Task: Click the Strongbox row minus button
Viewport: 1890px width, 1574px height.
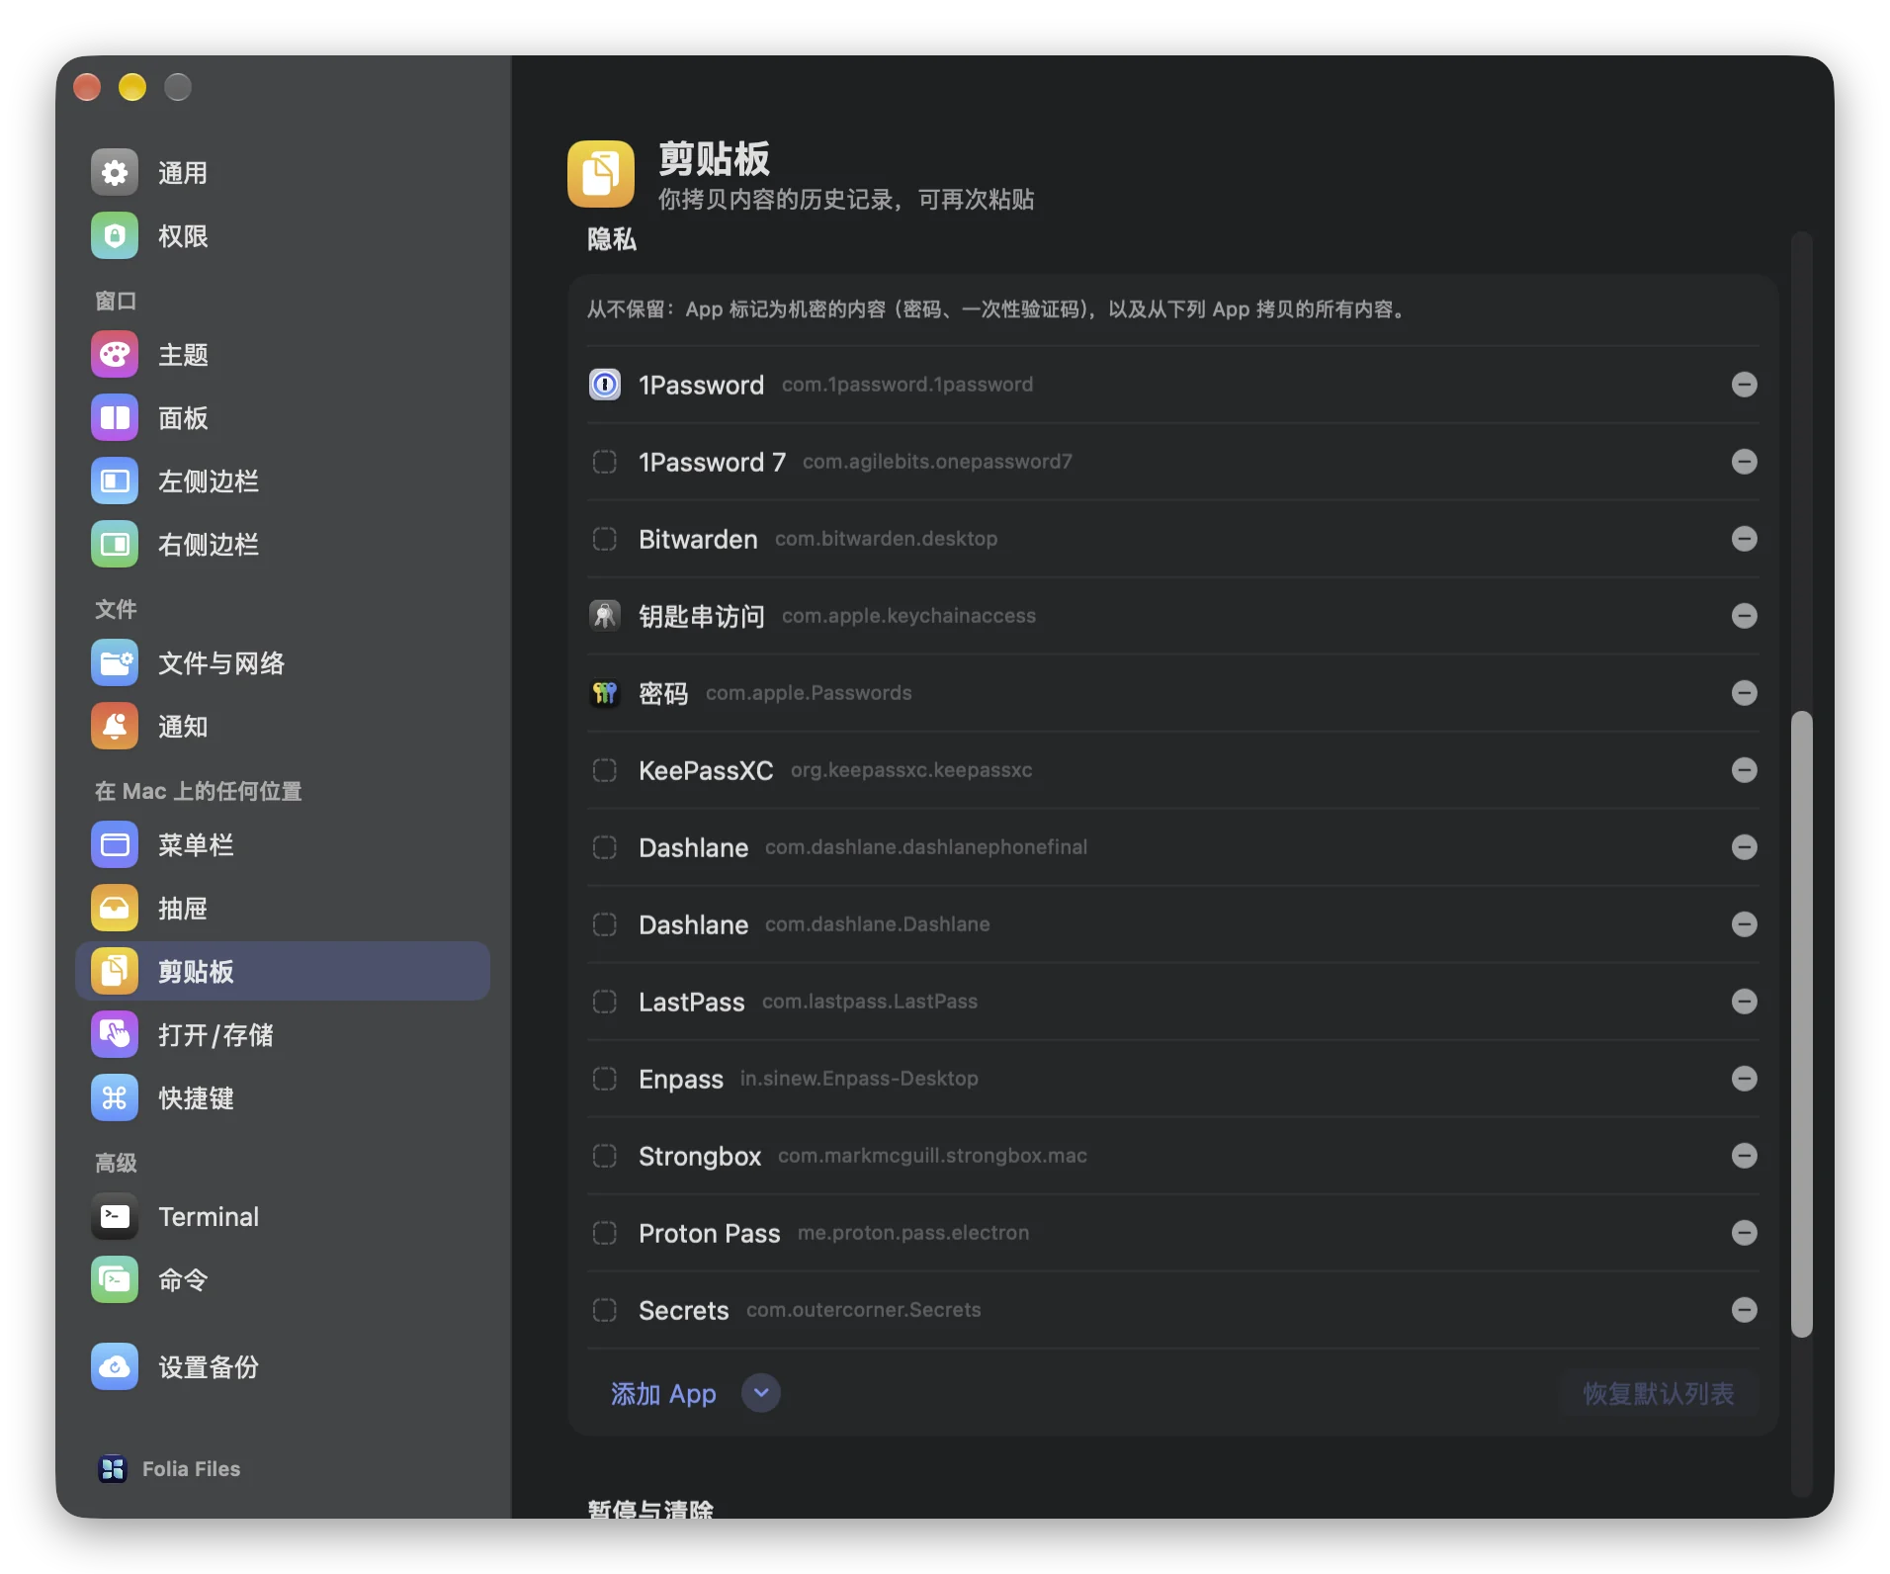Action: pyautogui.click(x=1745, y=1156)
